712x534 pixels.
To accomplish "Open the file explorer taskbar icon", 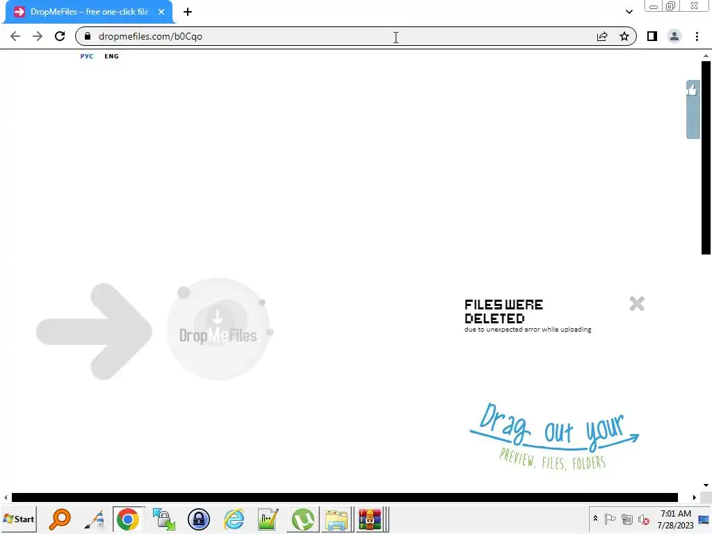I will (x=337, y=519).
